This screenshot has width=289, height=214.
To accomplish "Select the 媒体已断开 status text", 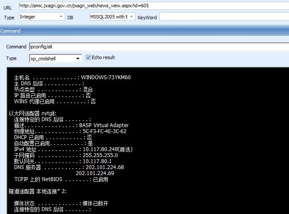I will pos(95,203).
